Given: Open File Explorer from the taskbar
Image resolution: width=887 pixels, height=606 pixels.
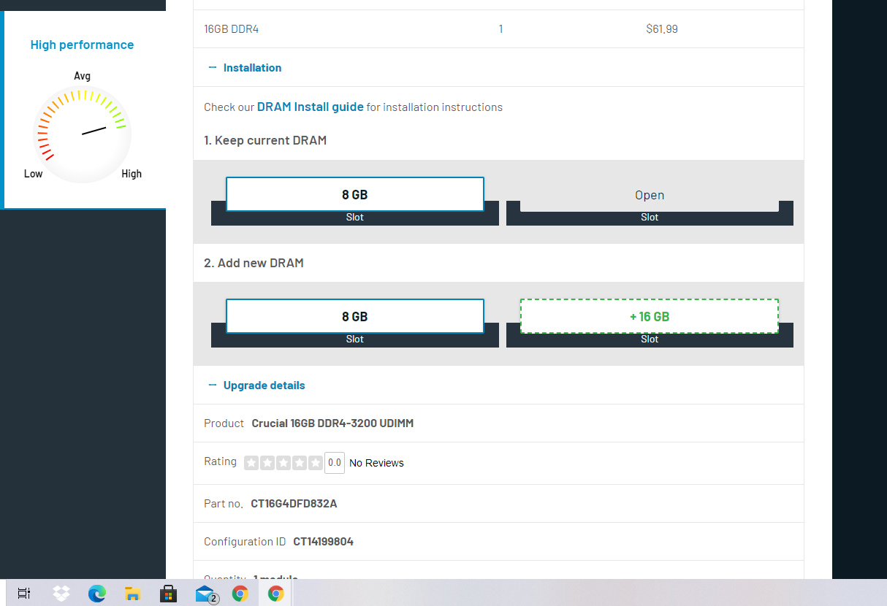Looking at the screenshot, I should (x=132, y=594).
